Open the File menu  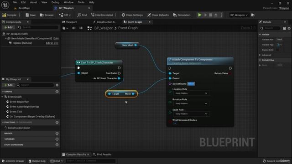tap(15, 2)
